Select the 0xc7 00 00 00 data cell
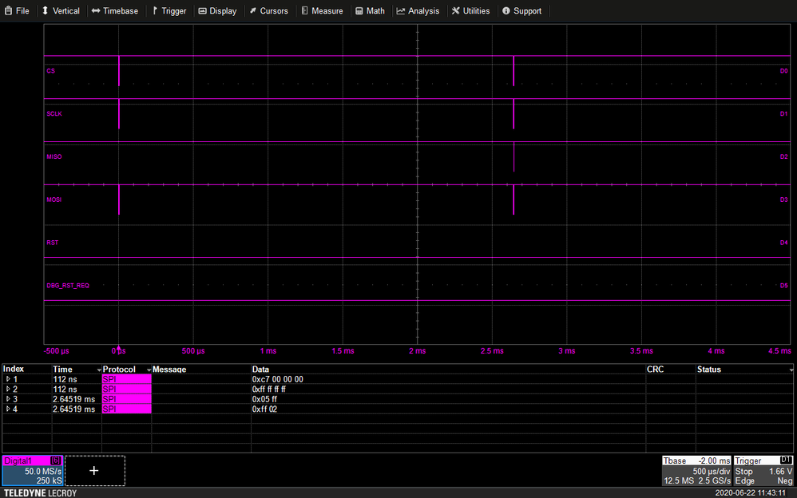The image size is (797, 498). point(278,379)
